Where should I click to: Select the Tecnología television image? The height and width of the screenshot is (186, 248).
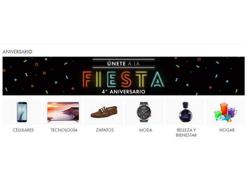63,112
